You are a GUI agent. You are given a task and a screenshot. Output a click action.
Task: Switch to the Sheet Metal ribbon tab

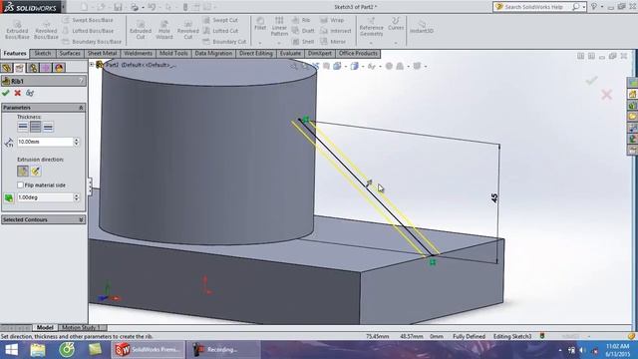[x=102, y=54]
